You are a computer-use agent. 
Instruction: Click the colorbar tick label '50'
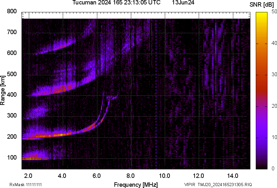[274, 12]
